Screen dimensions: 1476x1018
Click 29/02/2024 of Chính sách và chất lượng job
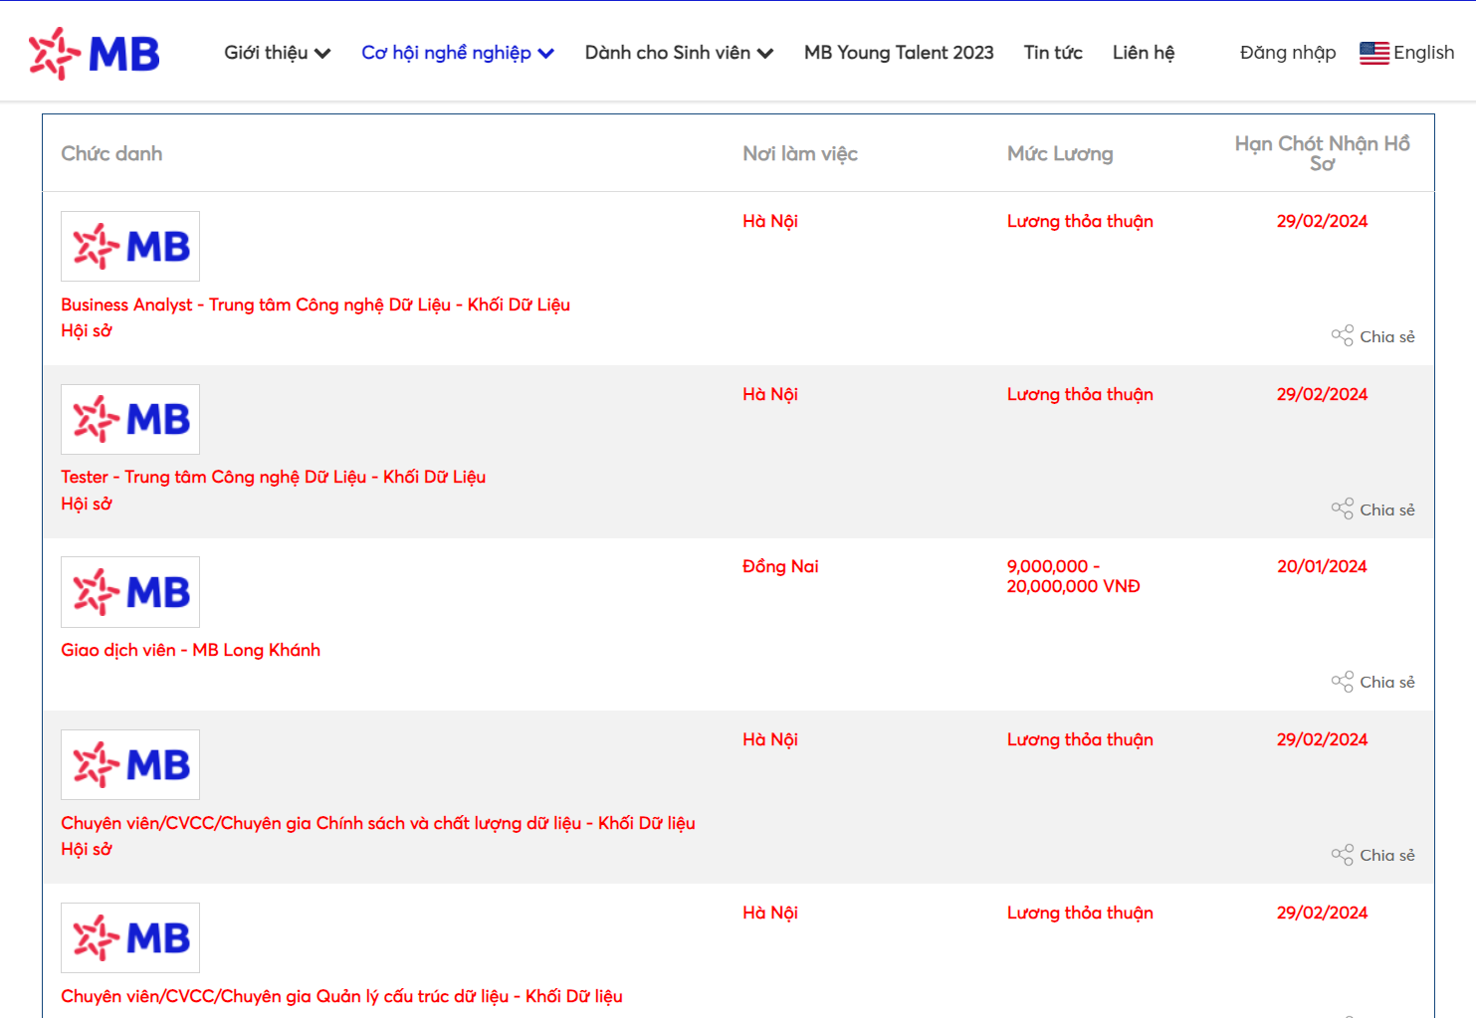pos(1322,739)
